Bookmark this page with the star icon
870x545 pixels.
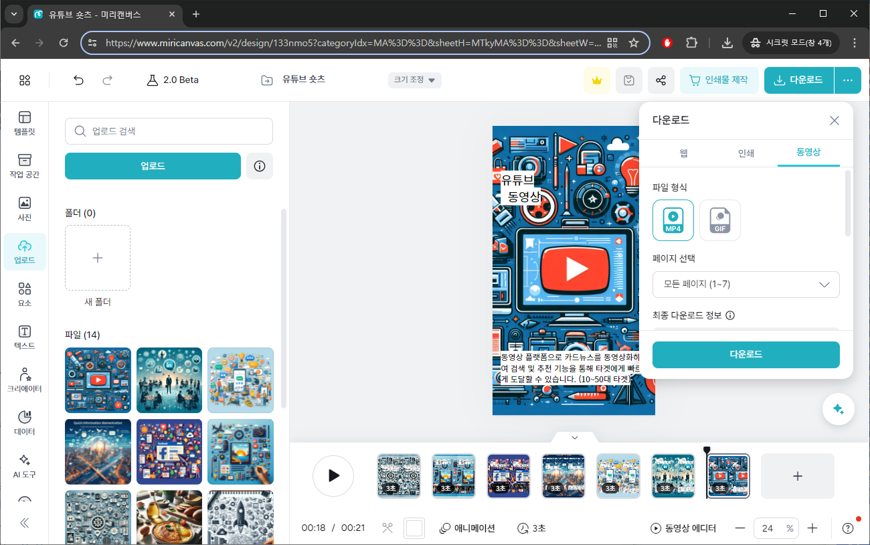pos(633,43)
